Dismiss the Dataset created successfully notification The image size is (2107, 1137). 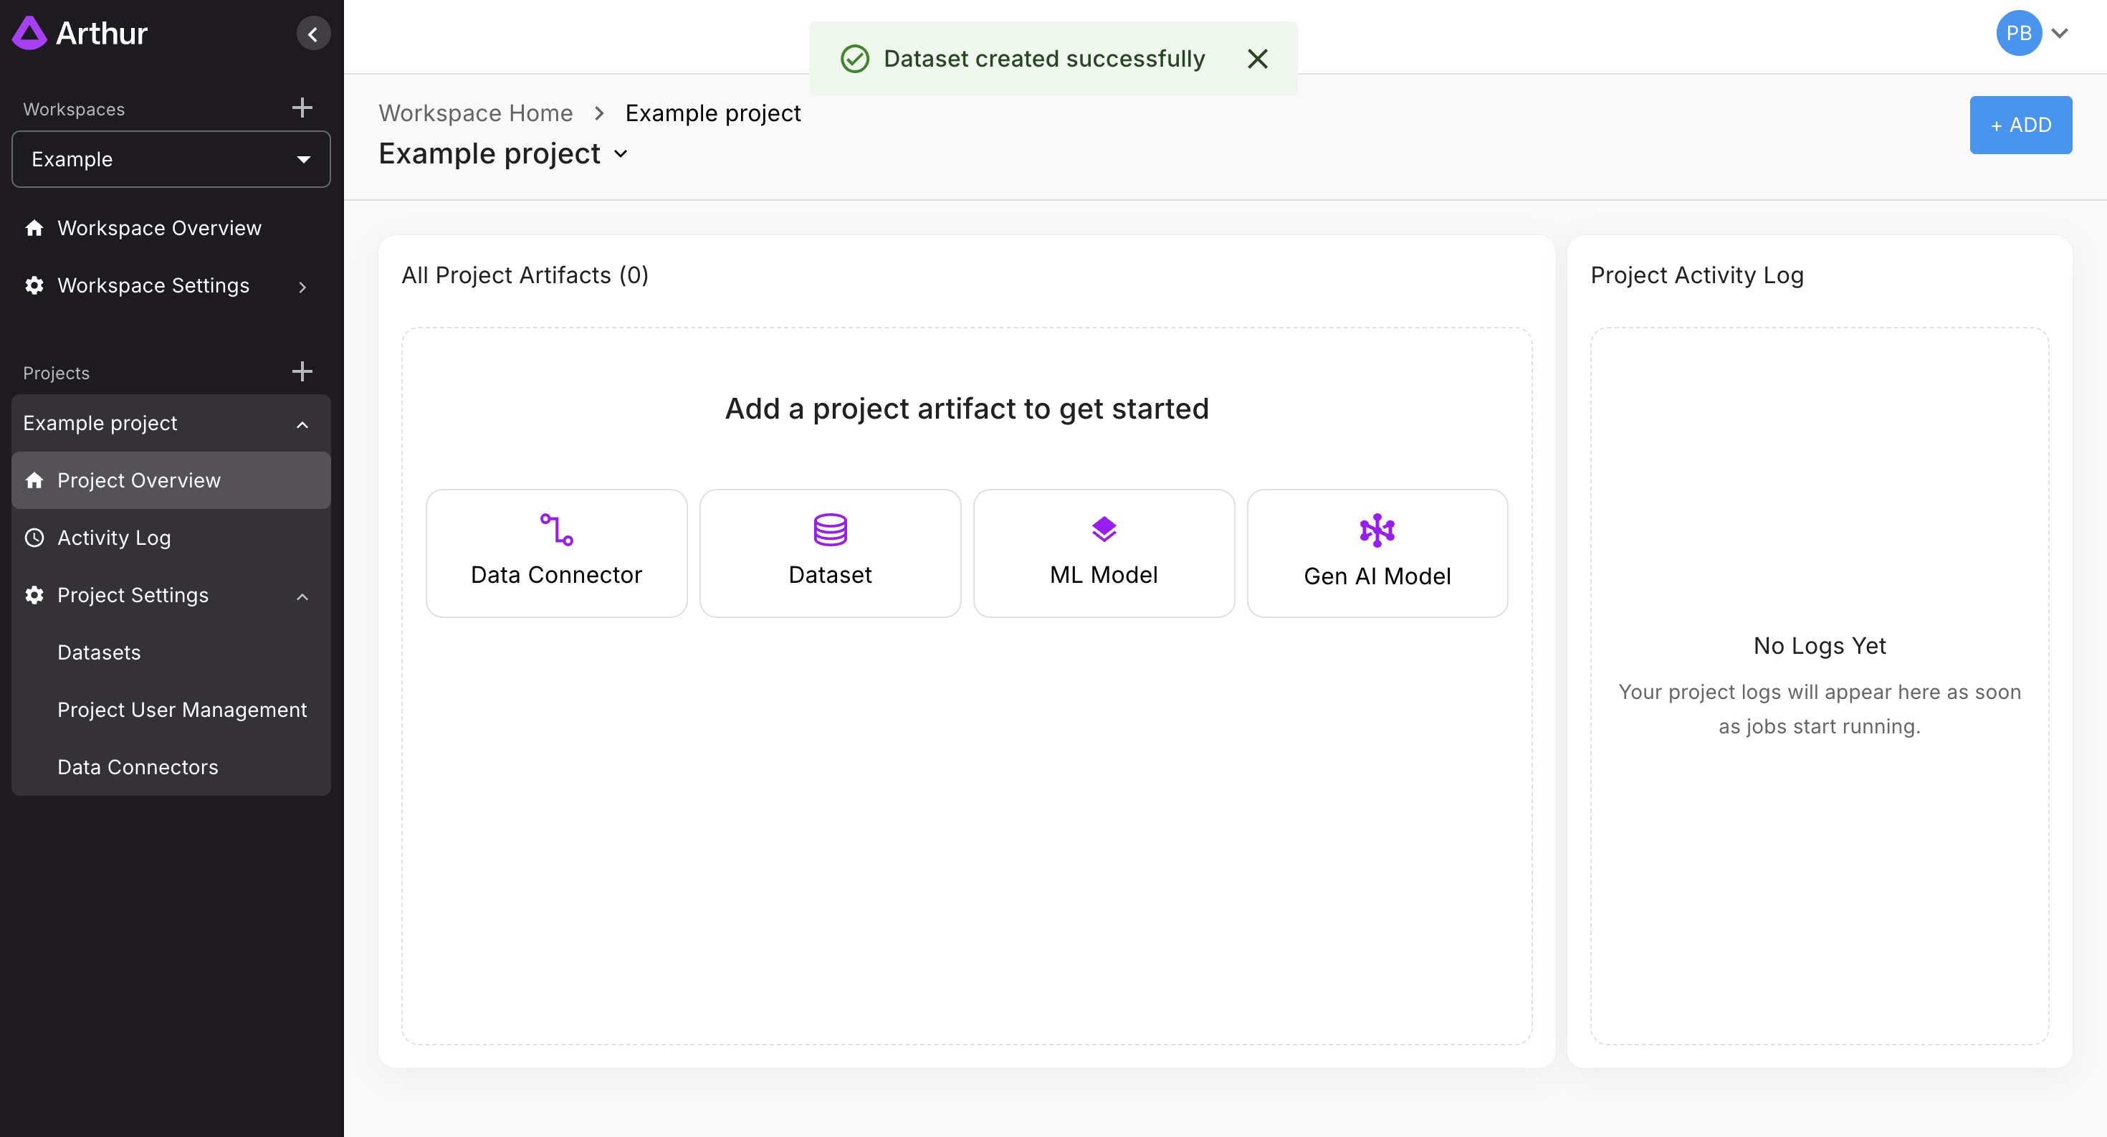pos(1257,59)
